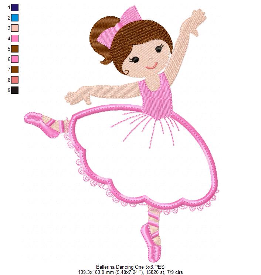Select pink color swatch number 6
This screenshot has height=275, width=261.
pos(14,59)
